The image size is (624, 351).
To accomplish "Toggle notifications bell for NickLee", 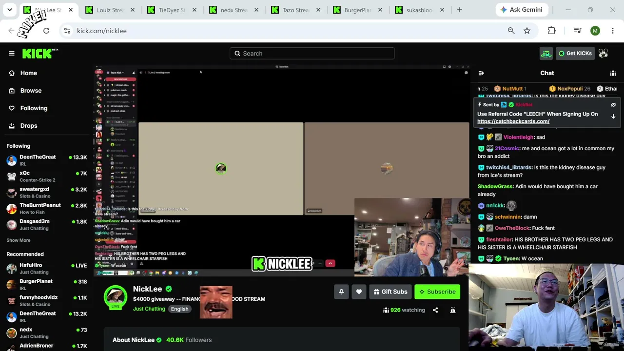I will coord(341,292).
